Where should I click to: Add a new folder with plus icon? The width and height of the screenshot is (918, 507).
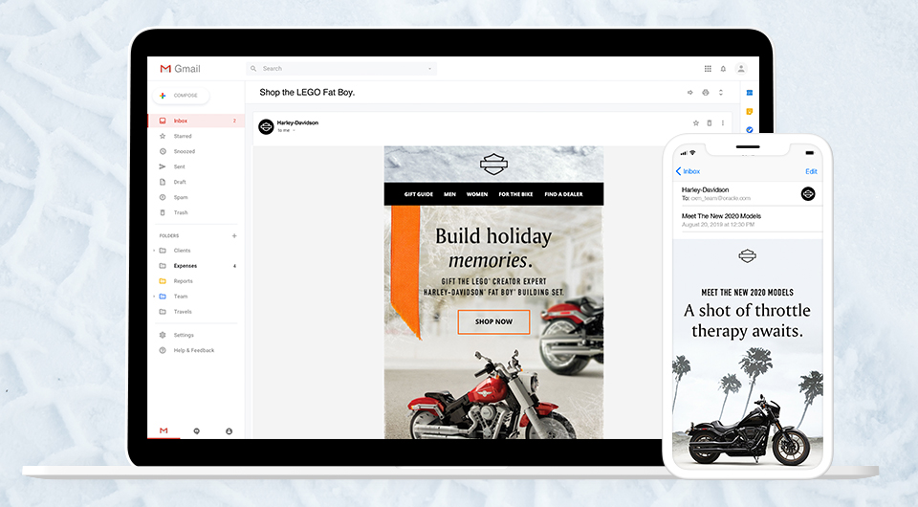coord(234,235)
